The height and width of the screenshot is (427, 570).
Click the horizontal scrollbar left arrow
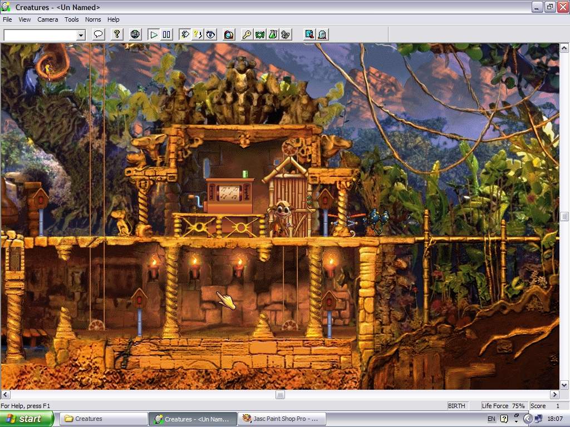(6, 394)
